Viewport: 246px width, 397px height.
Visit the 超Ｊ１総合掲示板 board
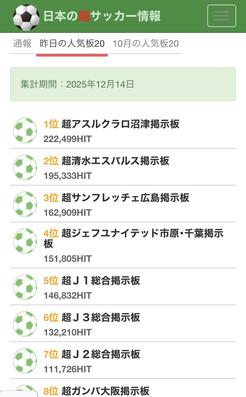(101, 281)
